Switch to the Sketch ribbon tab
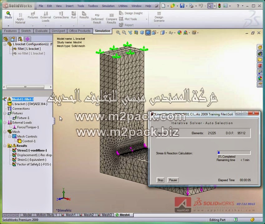This screenshot has width=265, height=224. [26, 31]
